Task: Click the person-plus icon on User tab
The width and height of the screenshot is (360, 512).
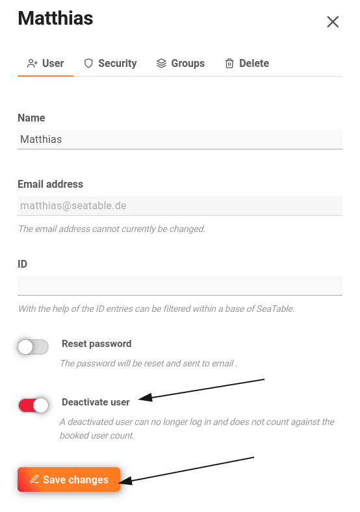Action: pos(32,63)
